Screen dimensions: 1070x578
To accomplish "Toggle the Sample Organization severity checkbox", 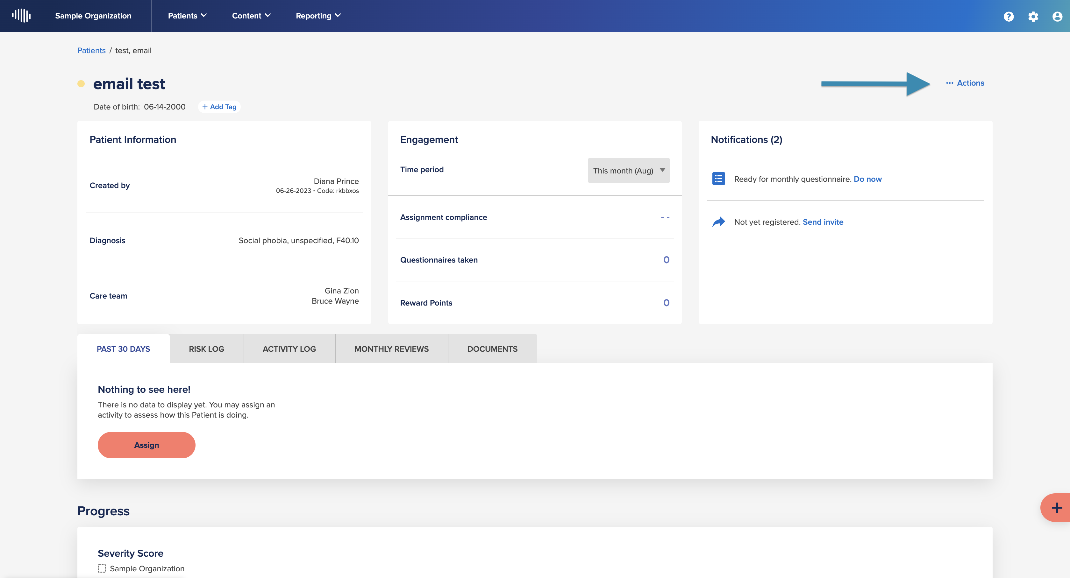I will (102, 568).
